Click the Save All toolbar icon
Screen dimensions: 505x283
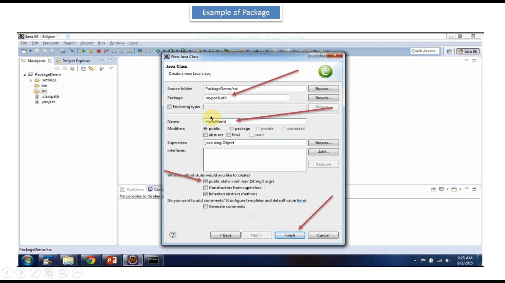pyautogui.click(x=45, y=51)
